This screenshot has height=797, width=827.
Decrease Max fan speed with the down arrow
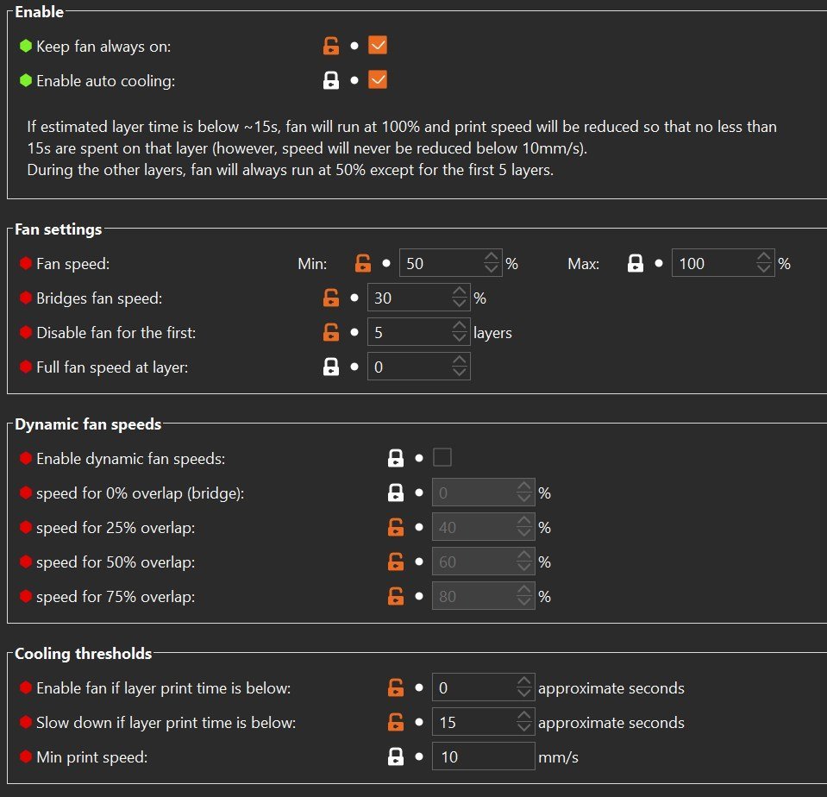763,269
